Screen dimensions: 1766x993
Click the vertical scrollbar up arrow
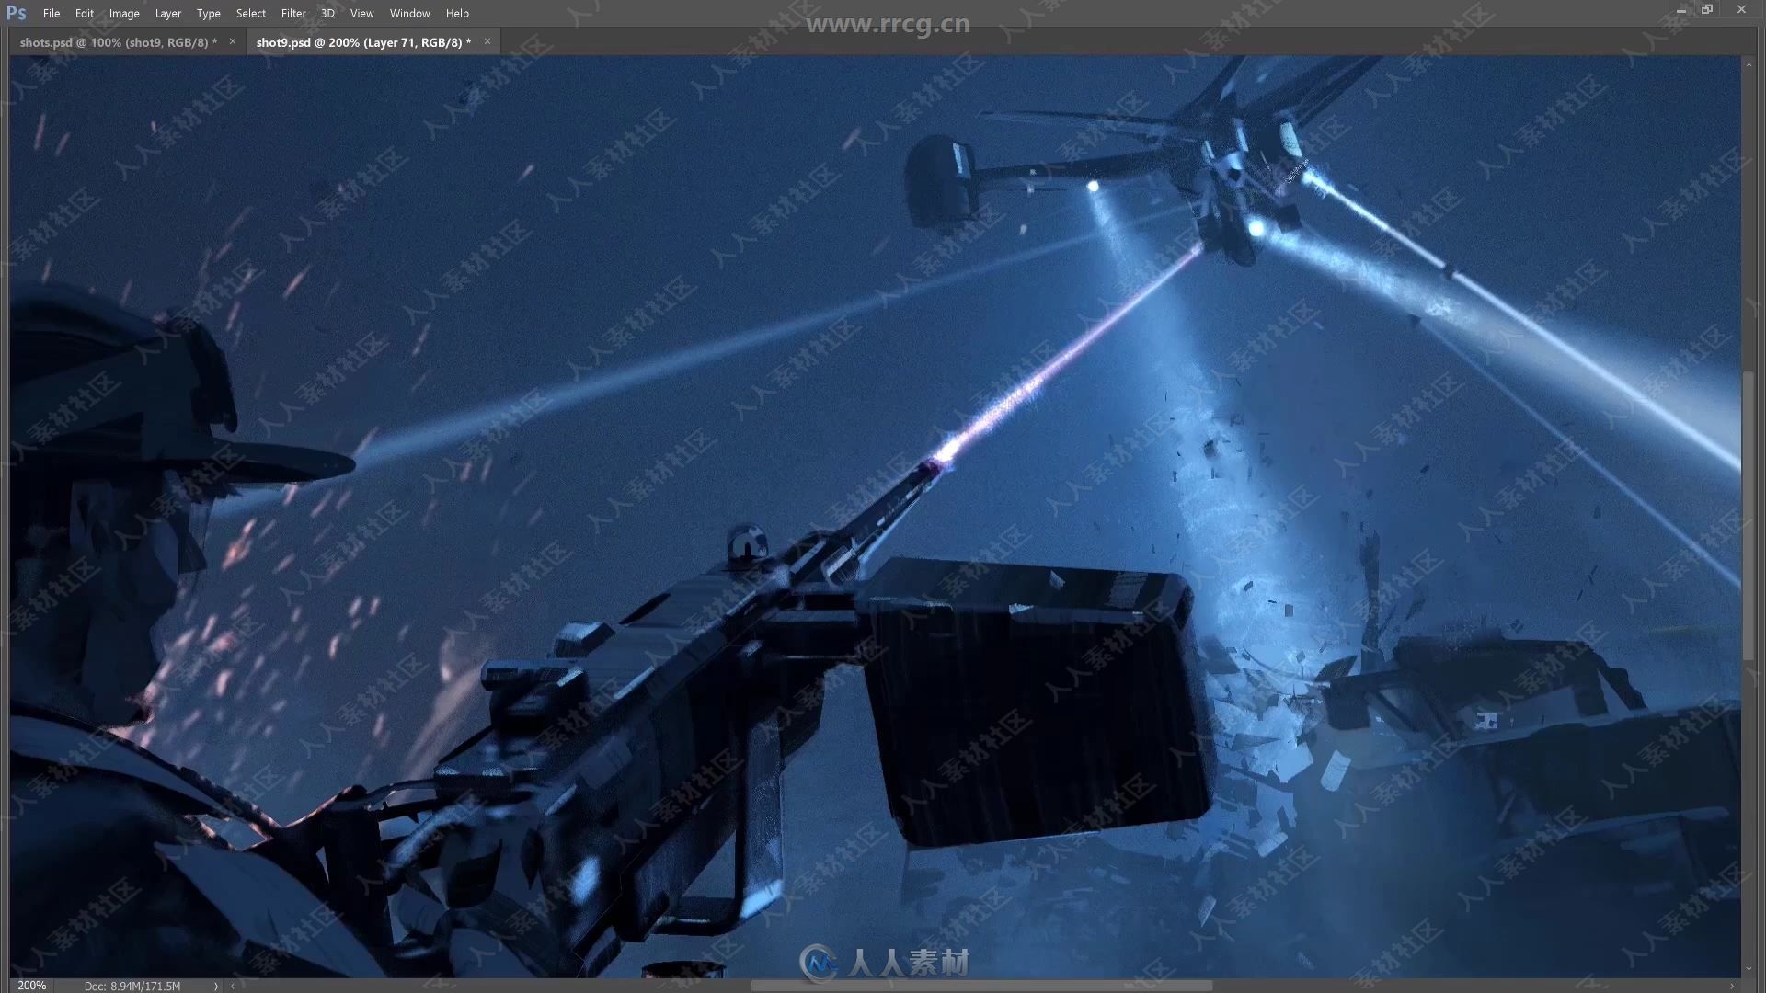[1749, 64]
